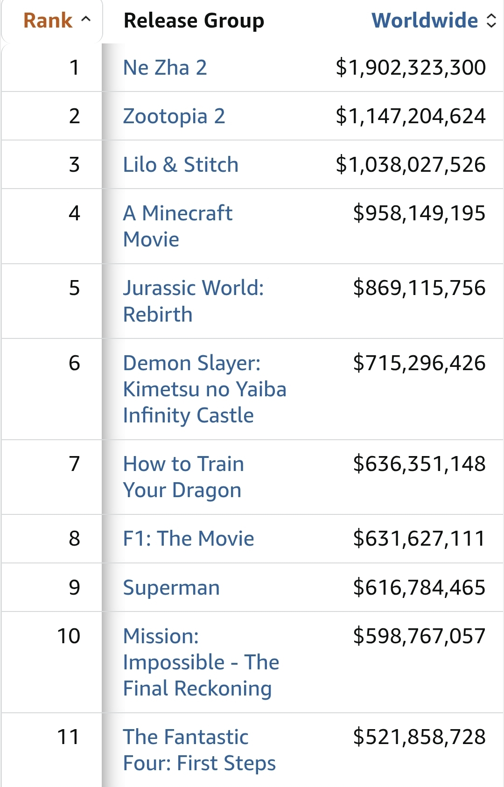Open the Ne Zha 2 link
Image resolution: width=504 pixels, height=787 pixels.
tap(165, 68)
